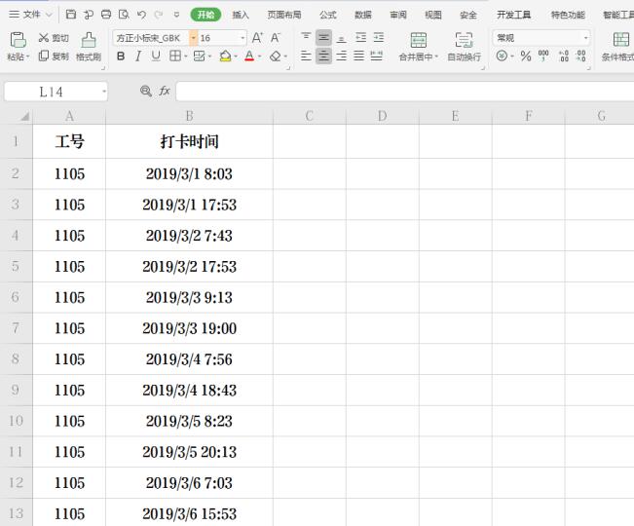Click the fx insert function icon
Image resolution: width=634 pixels, height=526 pixels.
(165, 91)
